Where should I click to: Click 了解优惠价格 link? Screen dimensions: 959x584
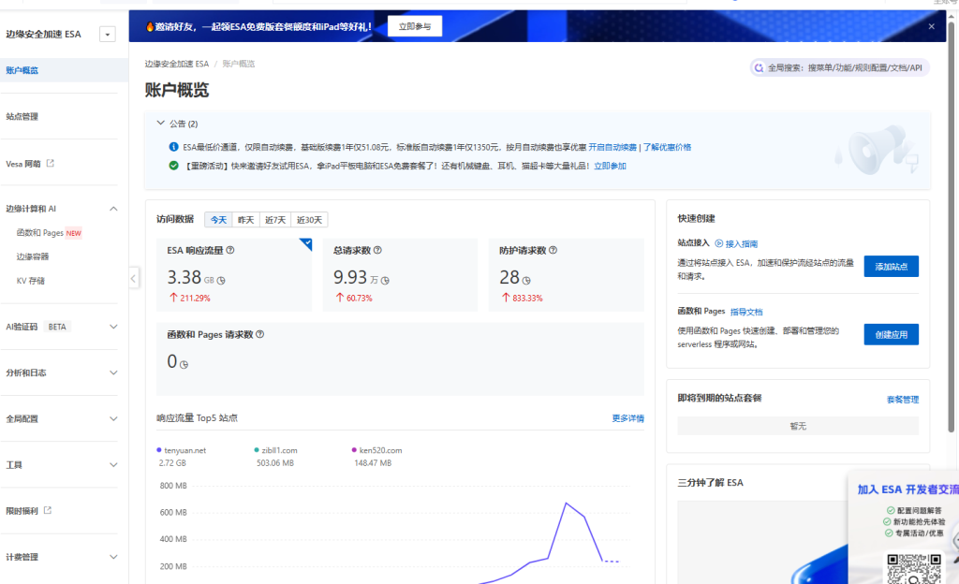click(x=667, y=147)
